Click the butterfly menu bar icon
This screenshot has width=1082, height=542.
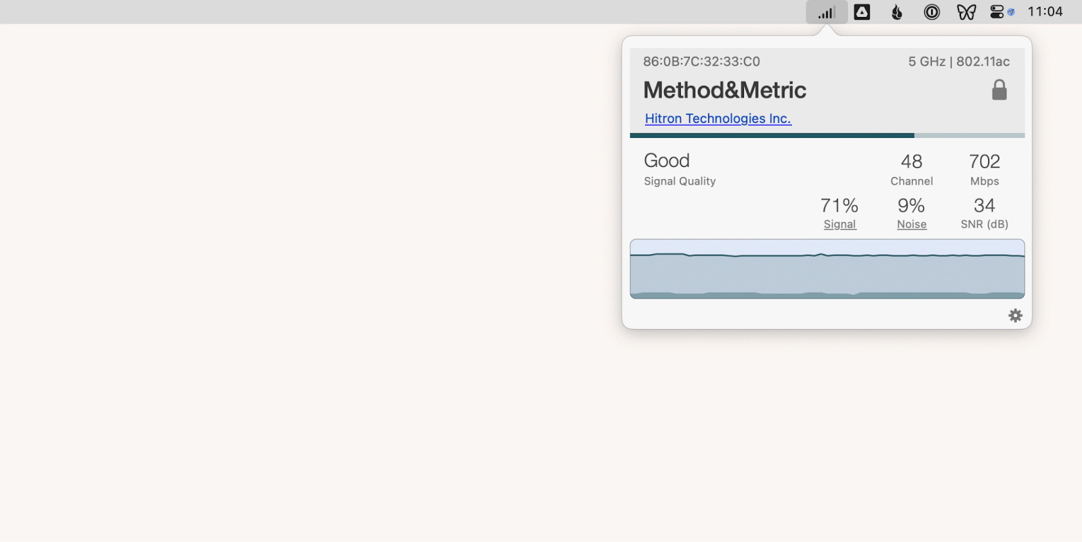tap(966, 12)
